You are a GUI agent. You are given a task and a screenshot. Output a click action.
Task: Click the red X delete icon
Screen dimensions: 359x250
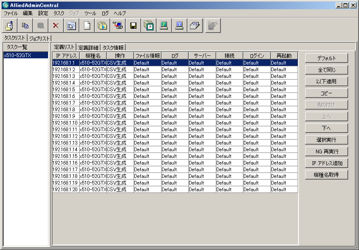56,25
